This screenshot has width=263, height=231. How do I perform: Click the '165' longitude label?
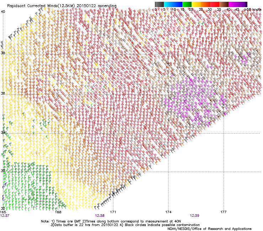3,212
